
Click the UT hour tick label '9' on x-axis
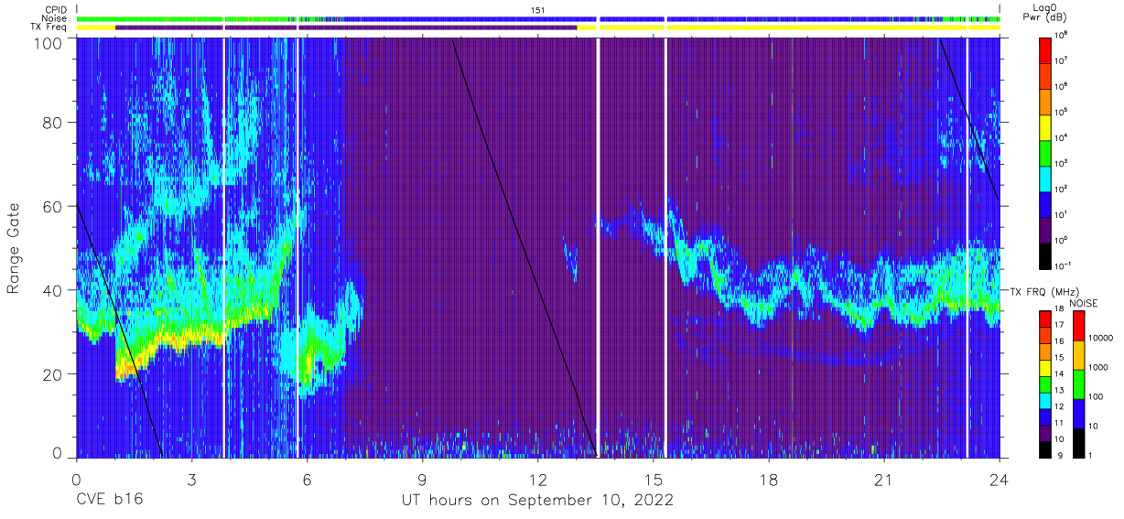(423, 479)
